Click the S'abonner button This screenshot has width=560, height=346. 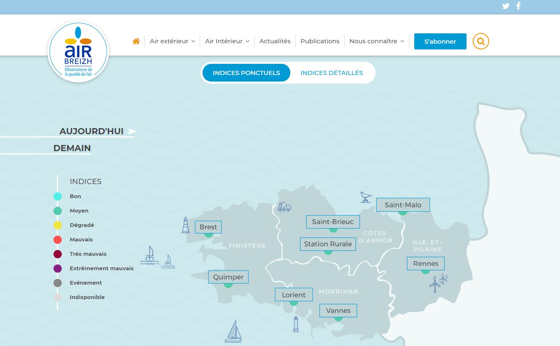click(x=440, y=42)
